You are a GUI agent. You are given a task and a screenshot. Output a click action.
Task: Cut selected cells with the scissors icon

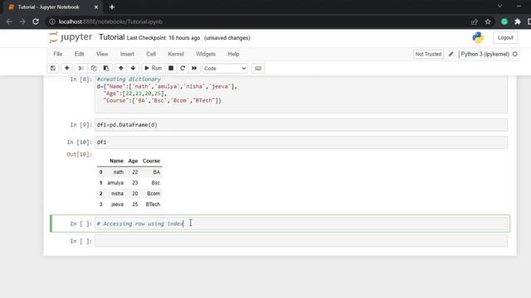(81, 68)
